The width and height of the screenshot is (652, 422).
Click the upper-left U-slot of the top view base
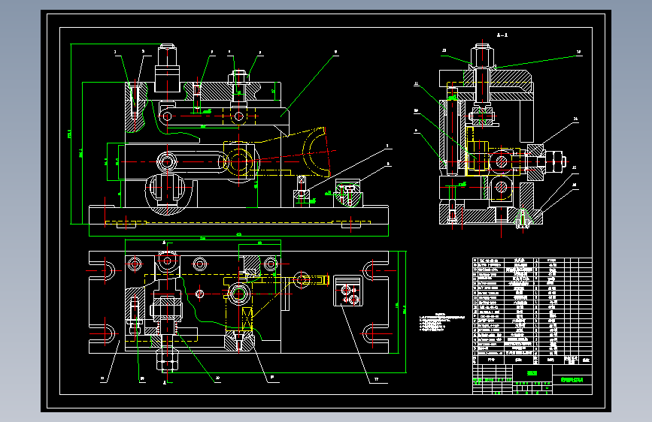click(x=103, y=271)
